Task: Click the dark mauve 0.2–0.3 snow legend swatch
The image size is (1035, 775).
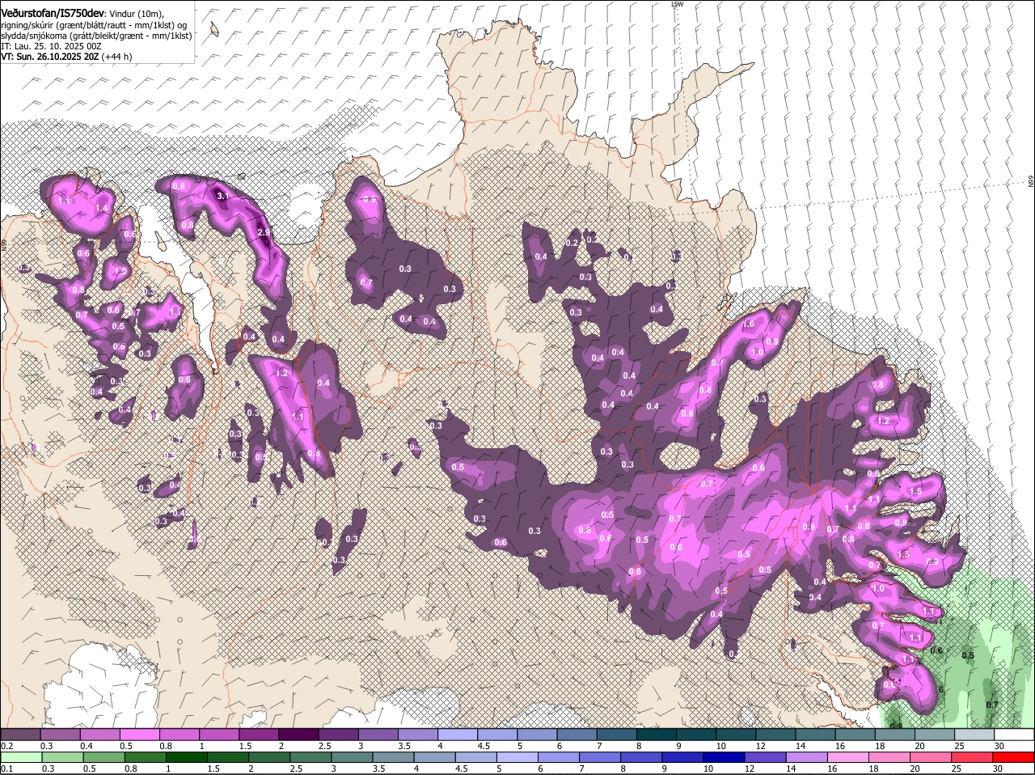Action: 20,734
